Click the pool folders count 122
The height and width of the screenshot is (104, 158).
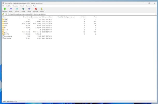[84, 32]
